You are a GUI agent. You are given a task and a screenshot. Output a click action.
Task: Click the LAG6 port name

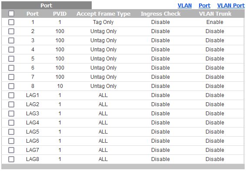(33, 141)
